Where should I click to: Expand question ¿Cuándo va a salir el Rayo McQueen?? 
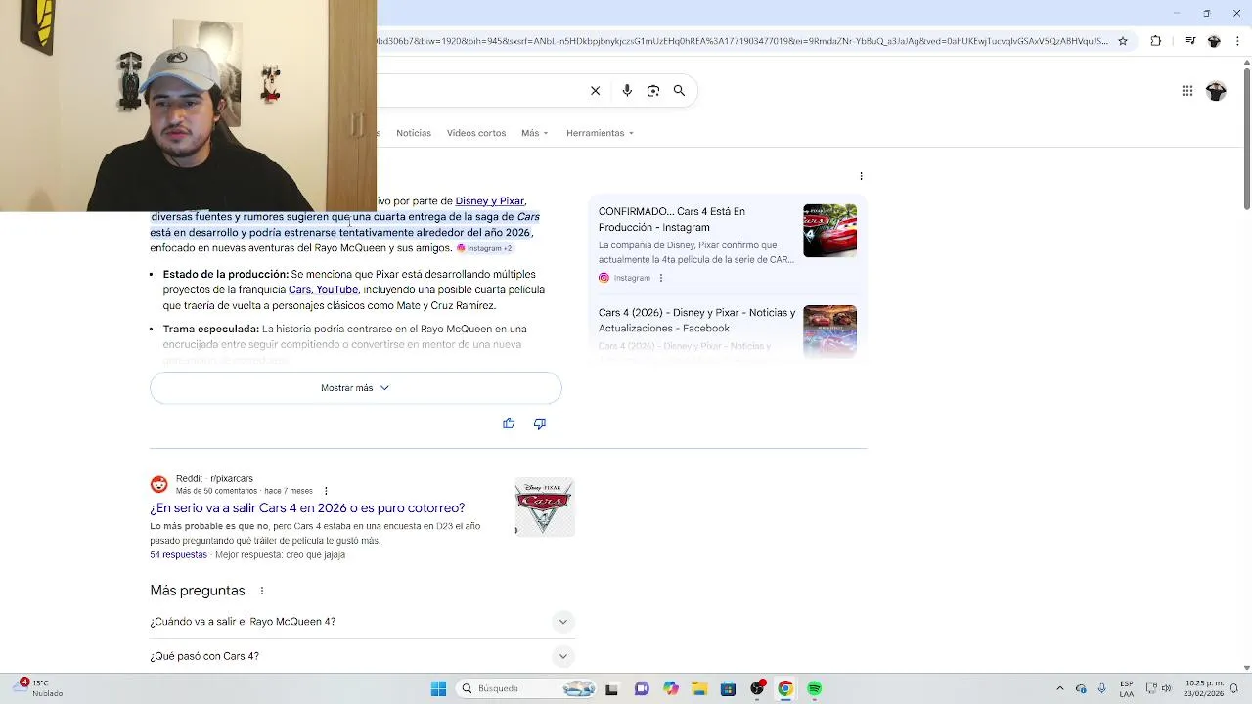pyautogui.click(x=360, y=622)
